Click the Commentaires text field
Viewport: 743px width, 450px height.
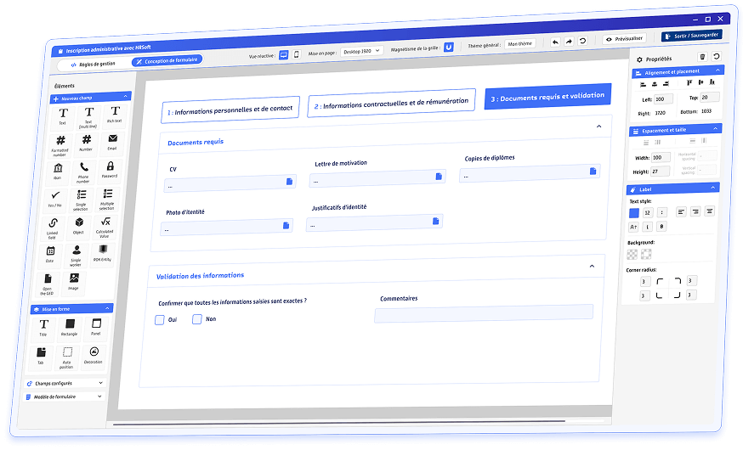coord(484,313)
